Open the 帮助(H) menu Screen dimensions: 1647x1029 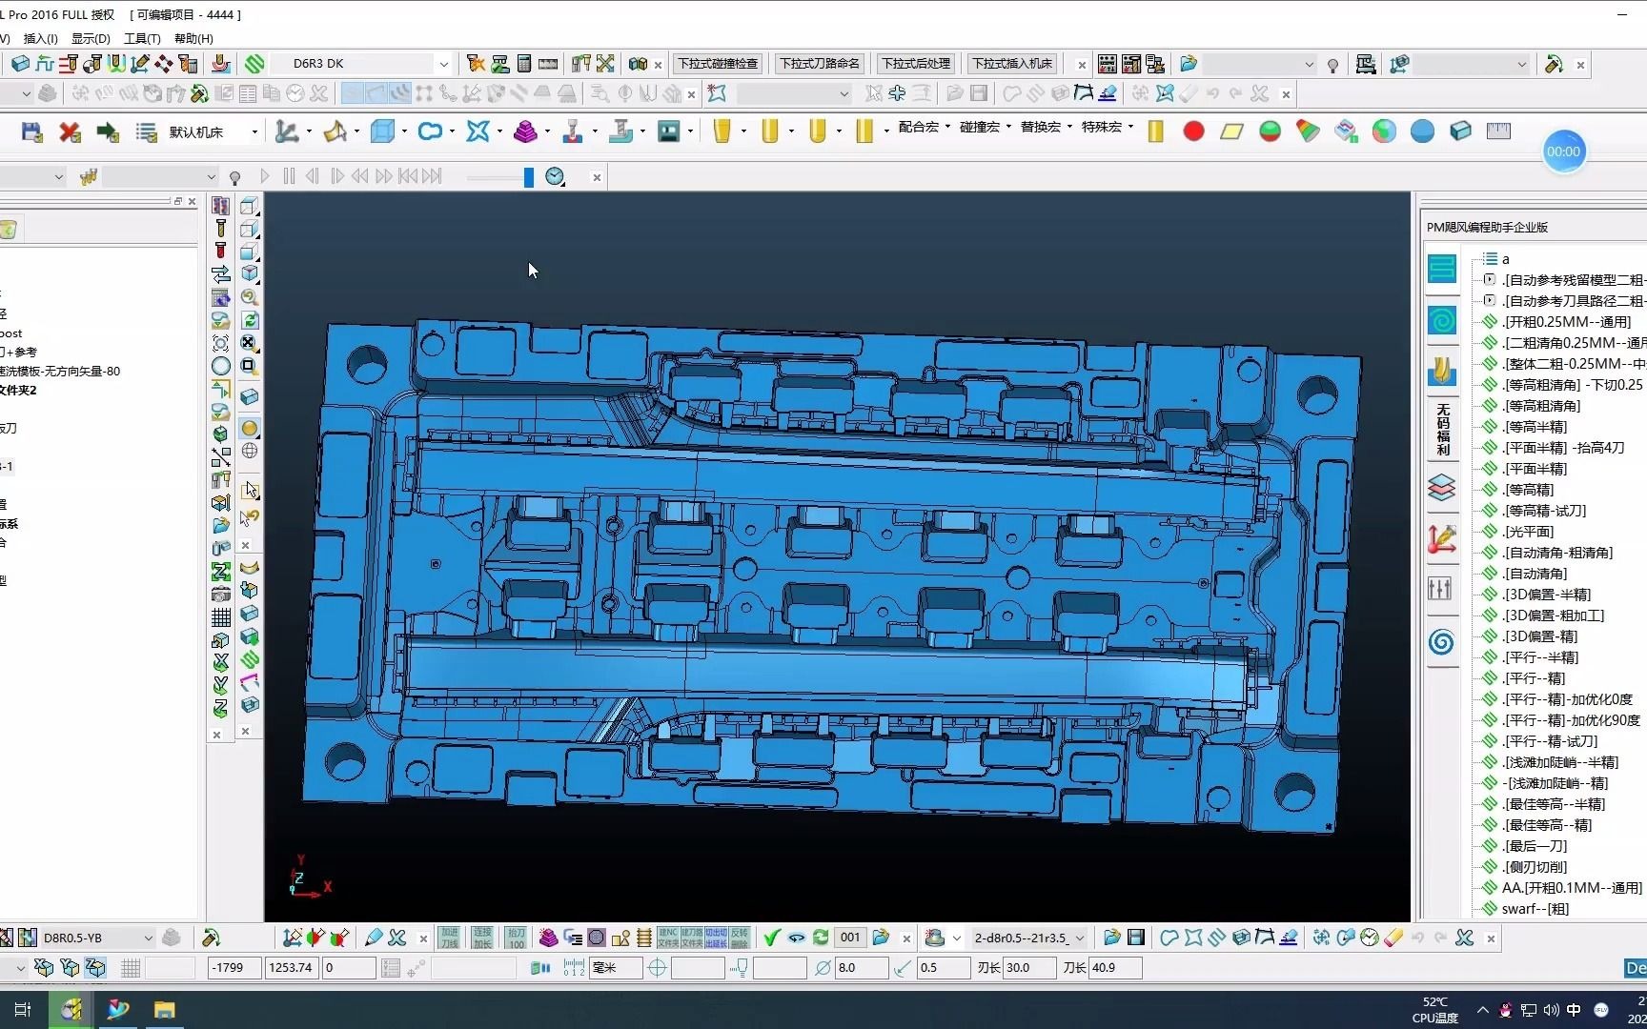click(193, 38)
